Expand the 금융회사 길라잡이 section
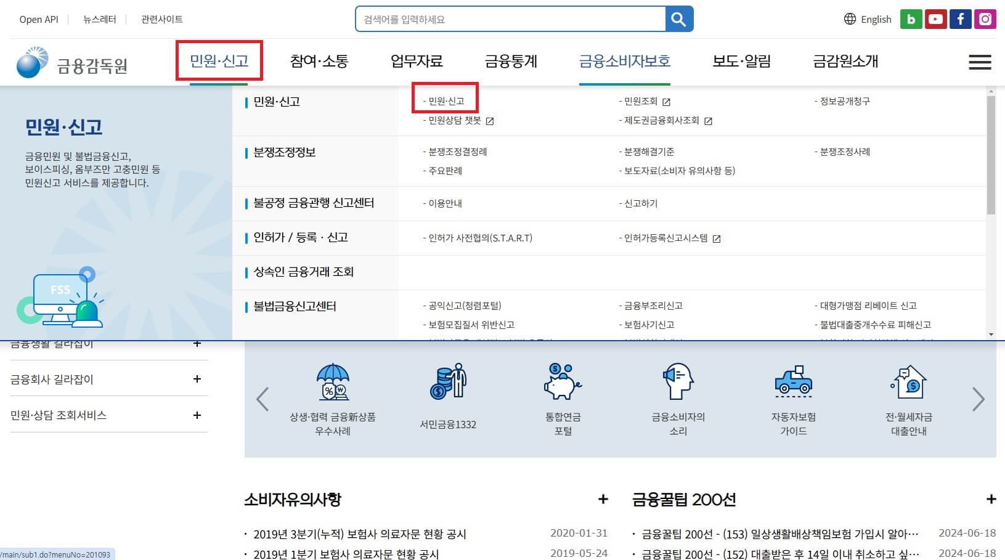The image size is (1005, 560). coord(197,378)
